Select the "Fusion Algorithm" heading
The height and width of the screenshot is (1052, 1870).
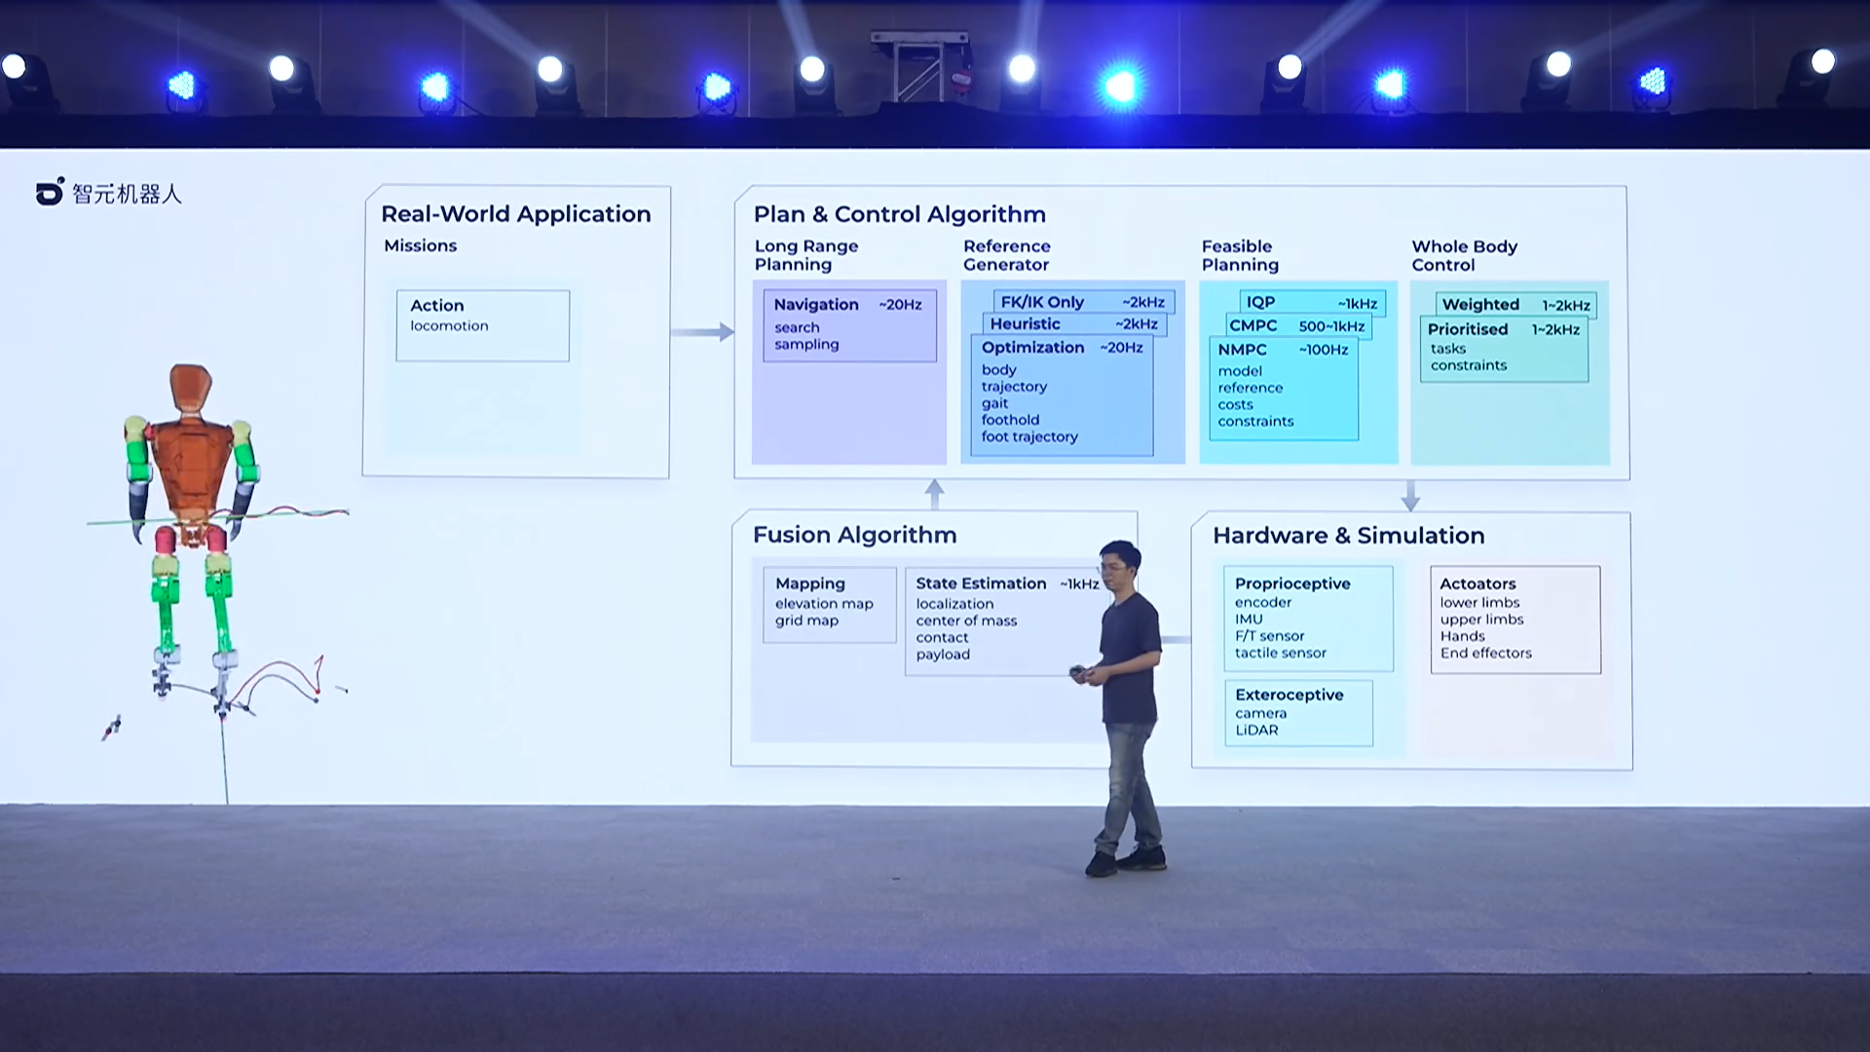pos(855,535)
